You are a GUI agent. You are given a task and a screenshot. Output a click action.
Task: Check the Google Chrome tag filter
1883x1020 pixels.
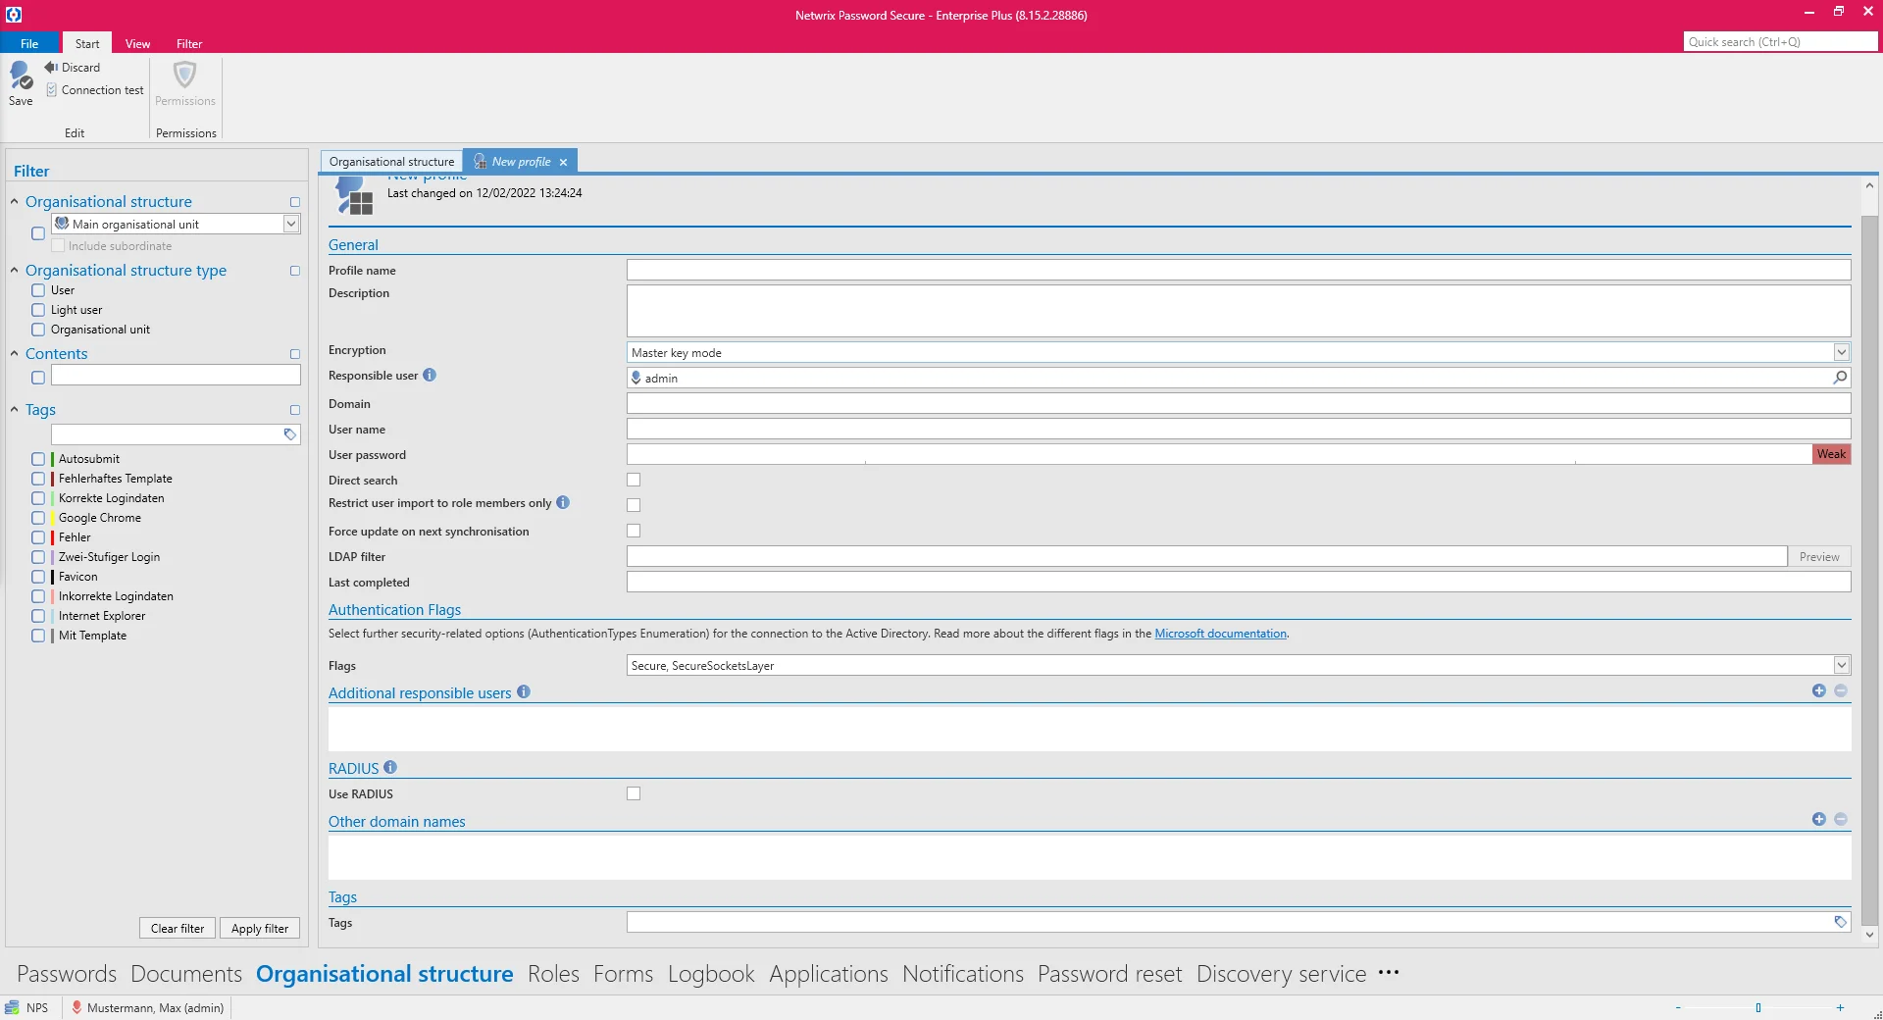[x=38, y=518]
